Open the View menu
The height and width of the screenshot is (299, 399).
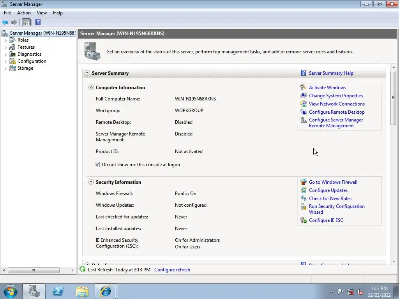pyautogui.click(x=42, y=13)
